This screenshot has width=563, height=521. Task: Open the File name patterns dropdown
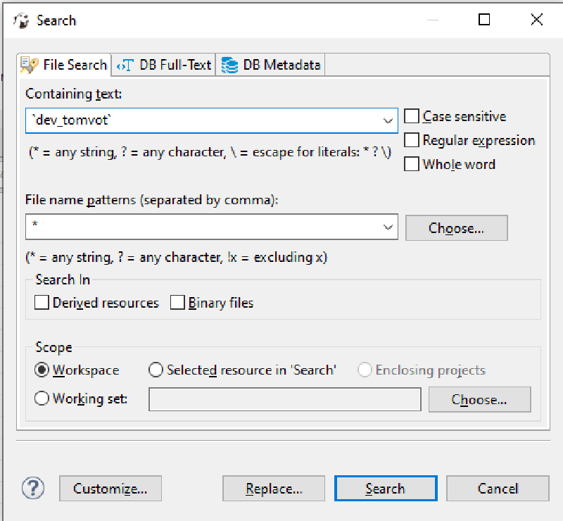click(x=388, y=227)
